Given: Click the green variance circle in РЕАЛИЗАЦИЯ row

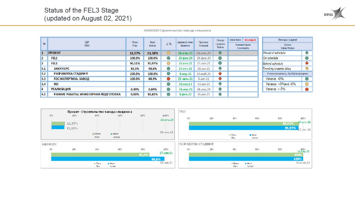Looking at the screenshot, I should pyautogui.click(x=168, y=89).
